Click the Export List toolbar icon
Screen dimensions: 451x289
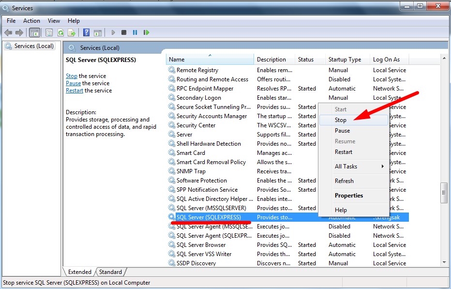[71, 32]
